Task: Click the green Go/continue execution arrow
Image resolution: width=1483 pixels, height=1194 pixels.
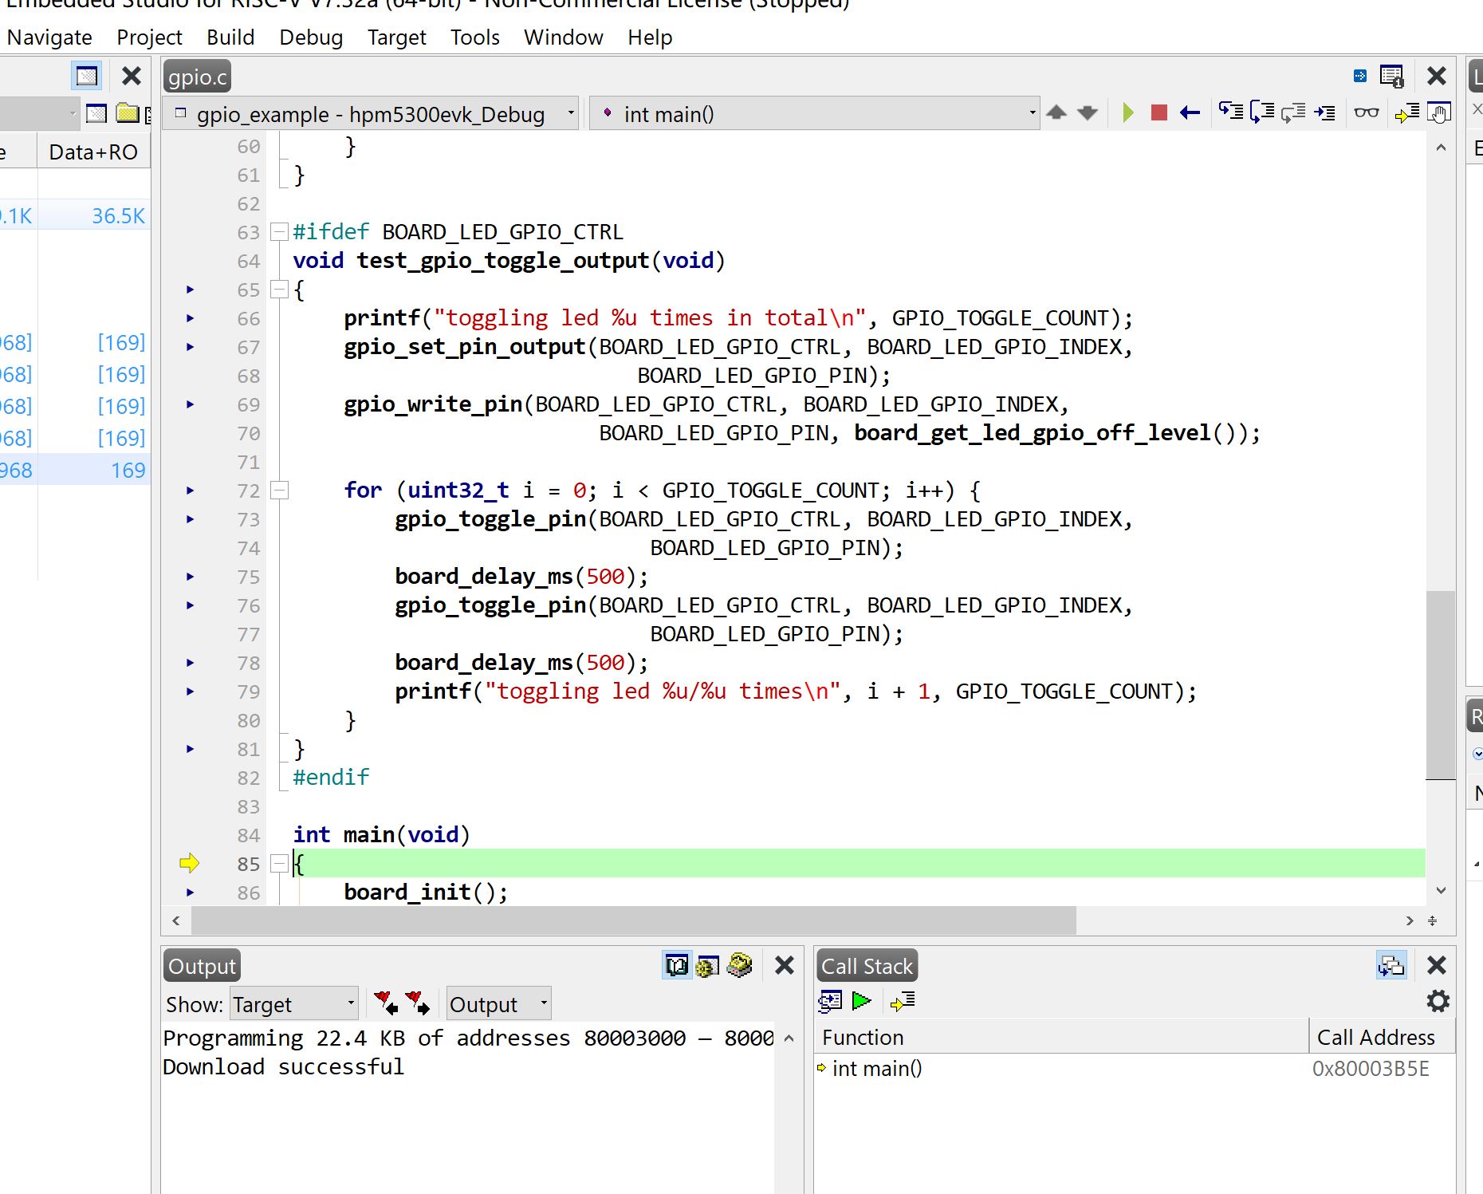Action: tap(1127, 113)
